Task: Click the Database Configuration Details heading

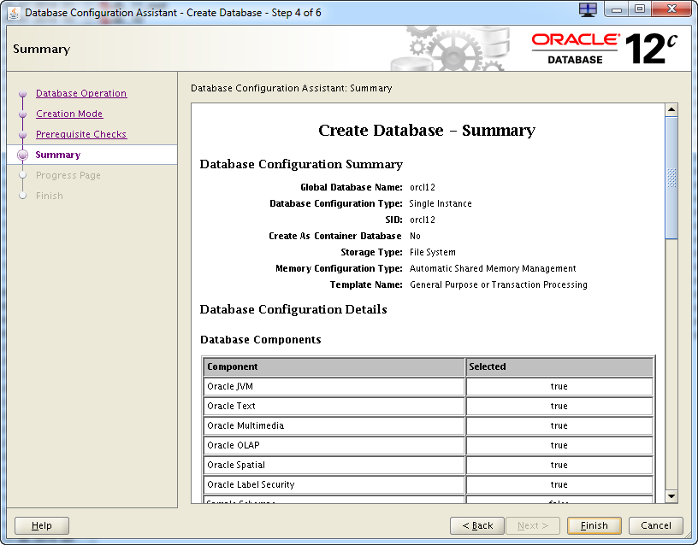Action: (x=293, y=309)
